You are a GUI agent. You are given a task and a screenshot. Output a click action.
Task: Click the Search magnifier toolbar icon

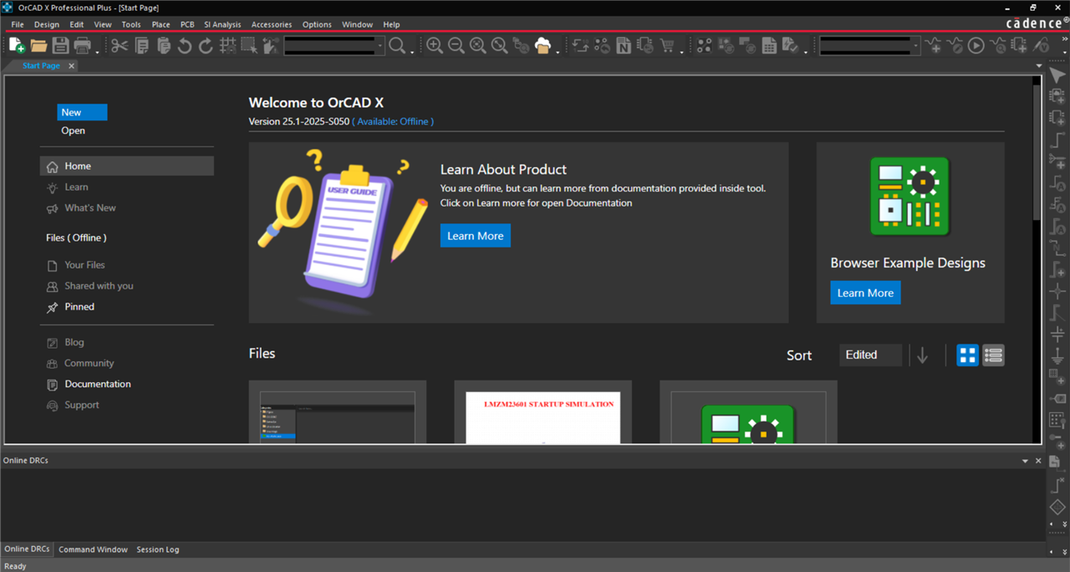tap(396, 45)
